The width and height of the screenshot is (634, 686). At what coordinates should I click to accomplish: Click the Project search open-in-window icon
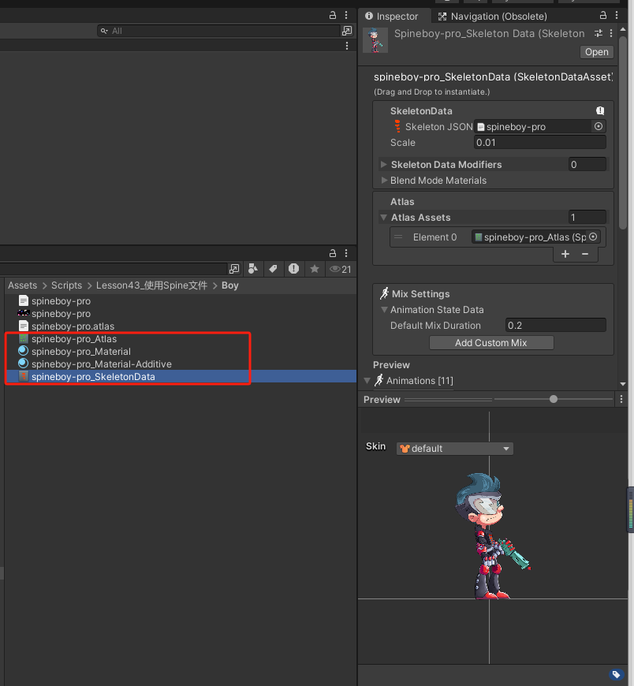pos(234,269)
